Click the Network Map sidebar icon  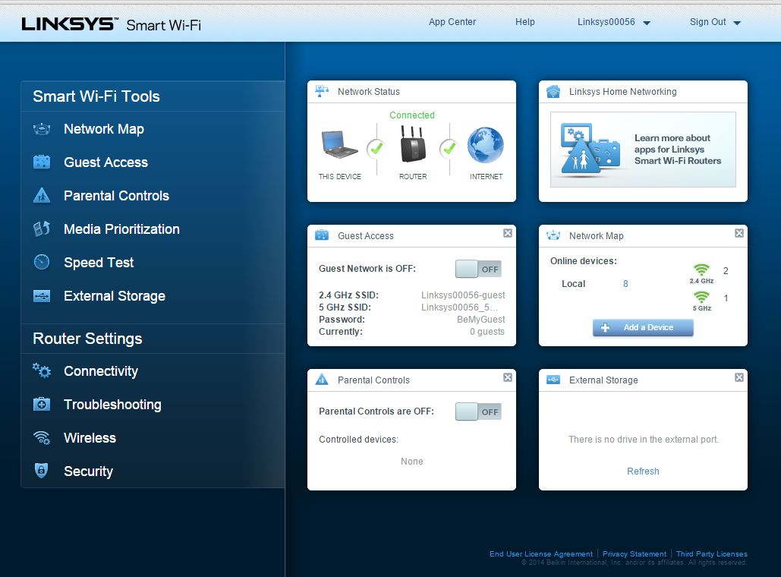(x=42, y=129)
